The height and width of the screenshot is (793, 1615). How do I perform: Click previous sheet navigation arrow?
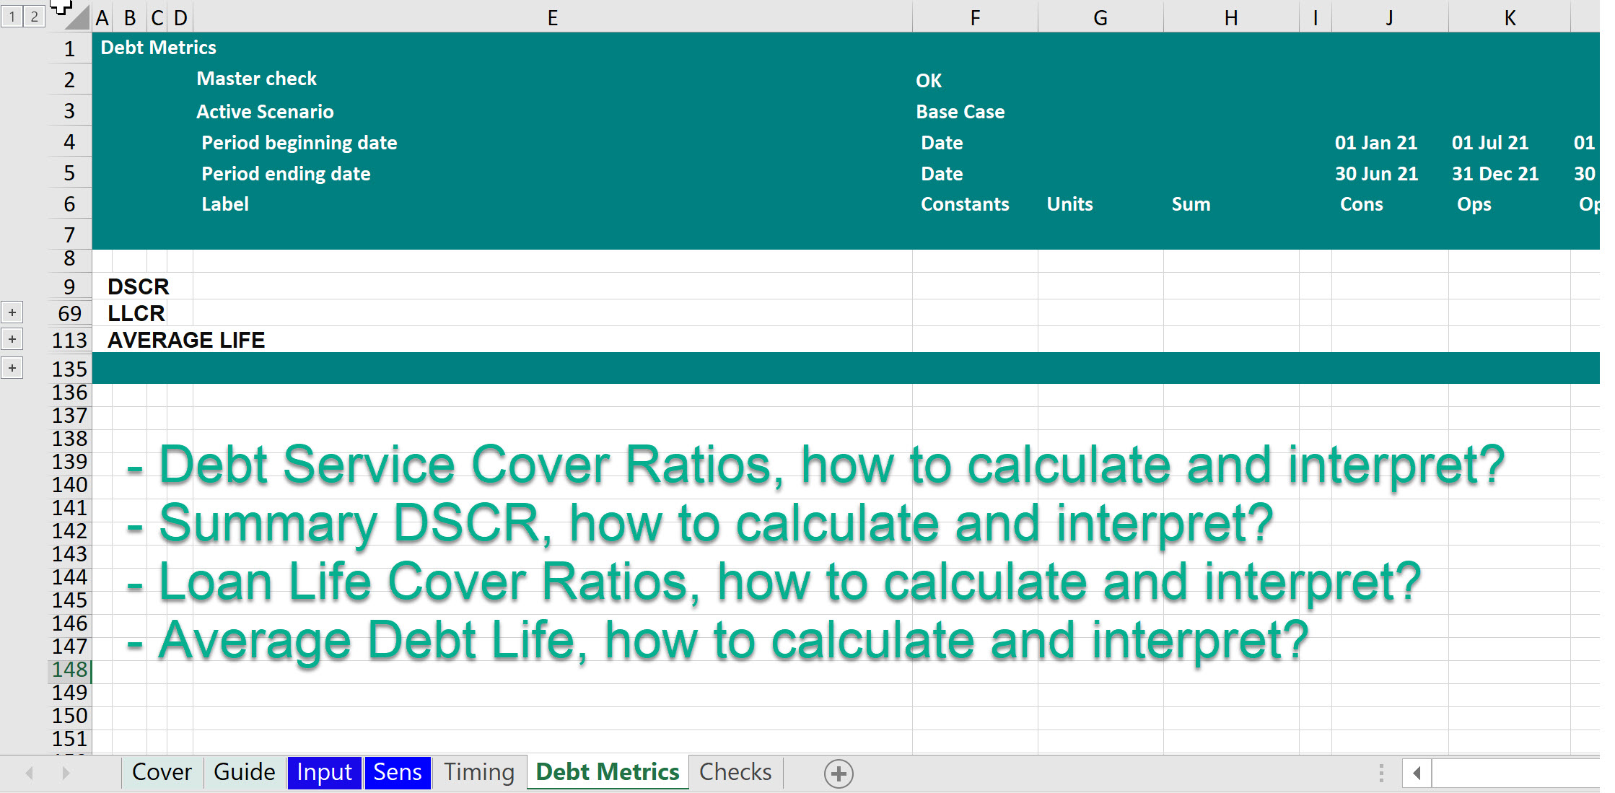click(30, 774)
